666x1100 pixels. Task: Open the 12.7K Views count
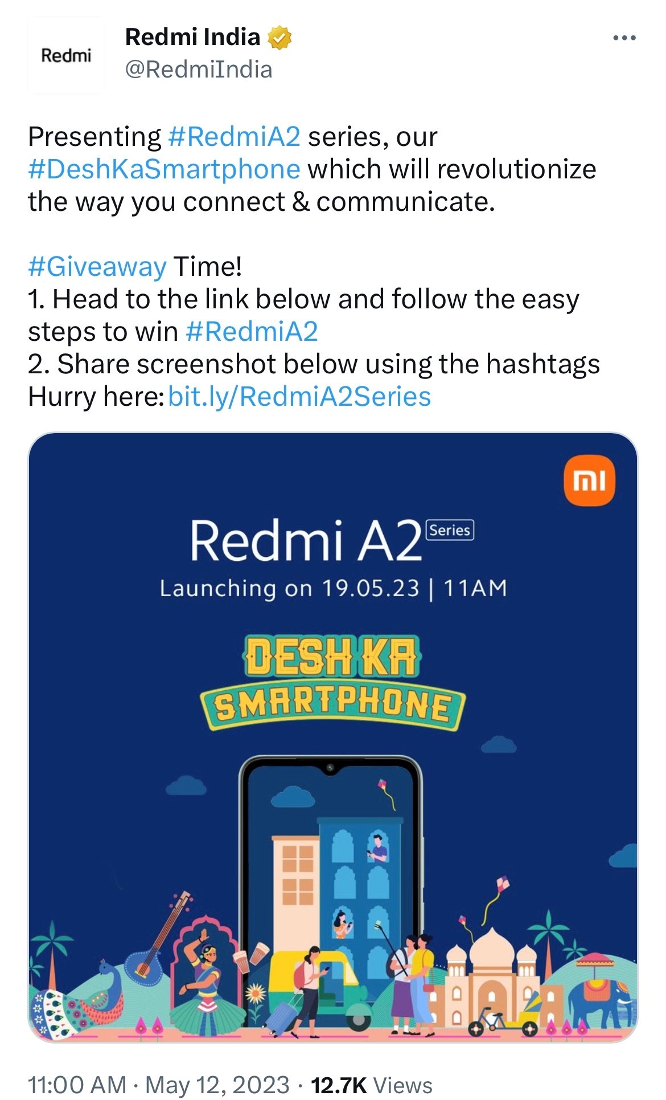point(372,1085)
